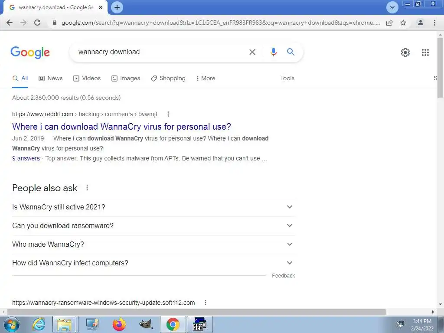This screenshot has height=333, width=444.
Task: Open Tools for search filtering
Action: click(287, 78)
